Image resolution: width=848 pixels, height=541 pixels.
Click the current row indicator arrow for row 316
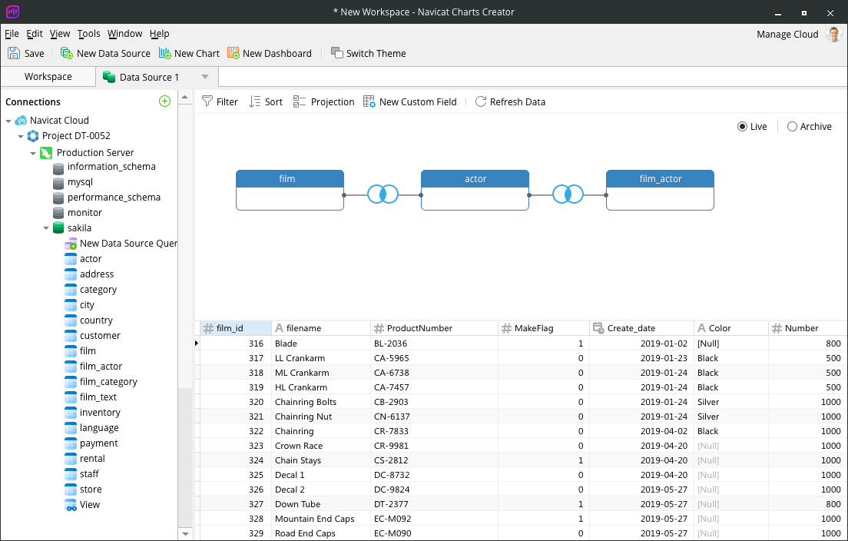pyautogui.click(x=197, y=343)
